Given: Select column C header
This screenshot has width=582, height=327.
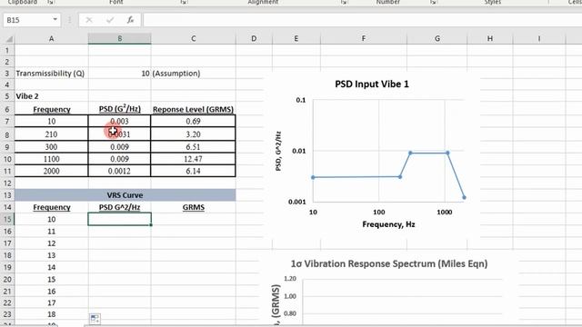Looking at the screenshot, I should click(194, 38).
